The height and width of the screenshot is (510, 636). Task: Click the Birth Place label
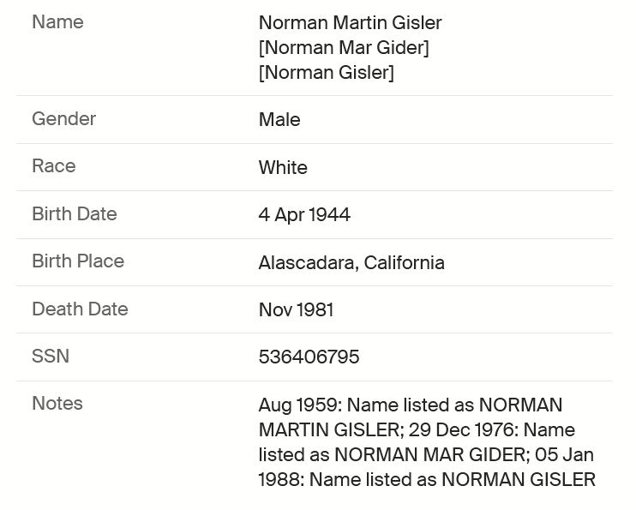click(x=78, y=261)
